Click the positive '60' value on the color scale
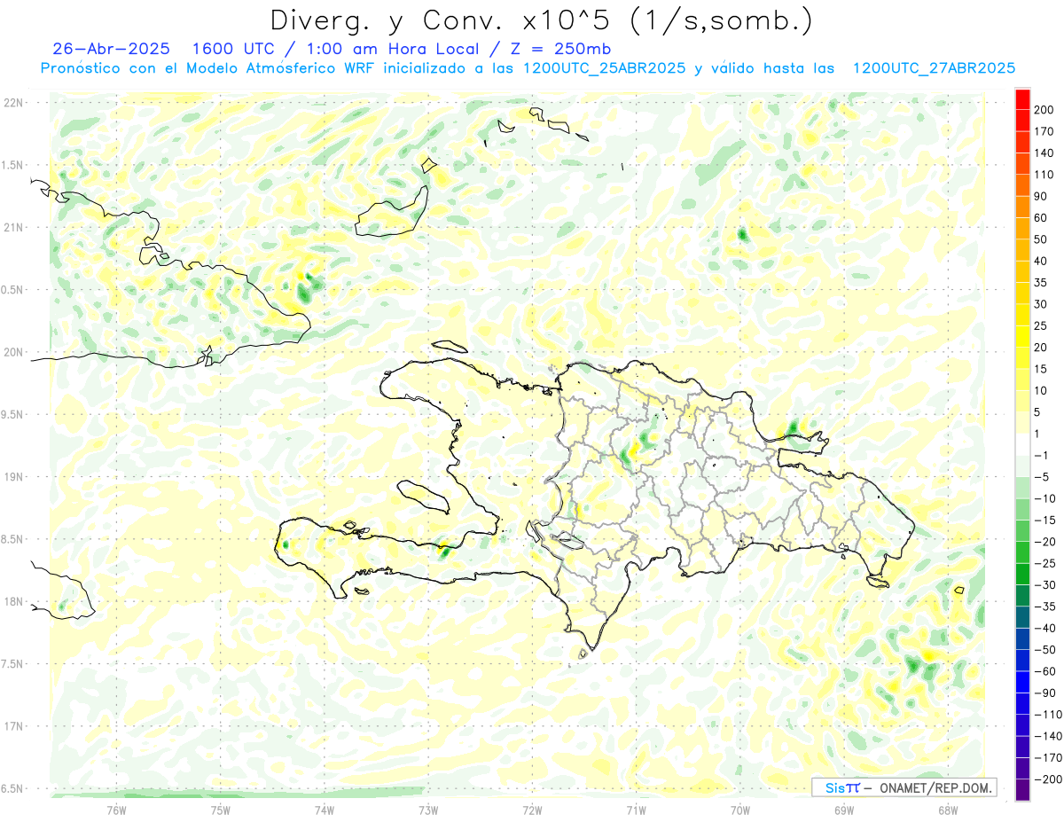 pos(1041,218)
